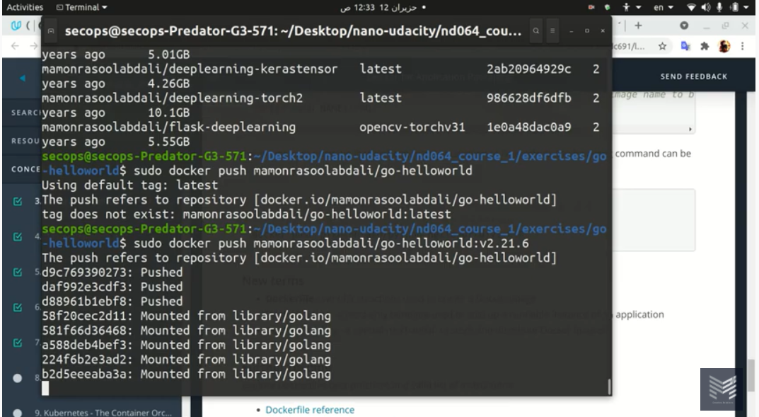The width and height of the screenshot is (759, 417).
Task: Click the volume speaker icon in the top bar
Action: tap(706, 7)
